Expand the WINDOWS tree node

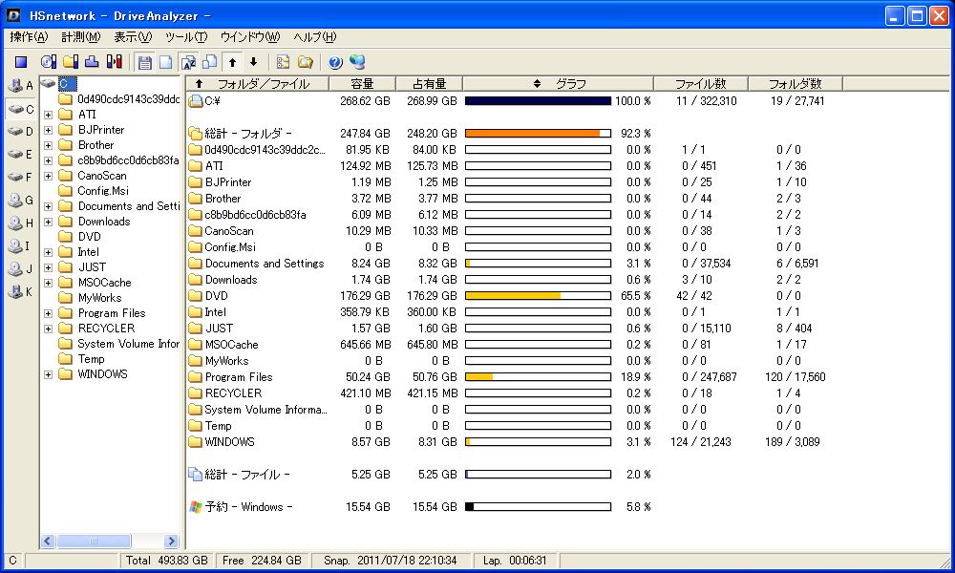tap(48, 374)
